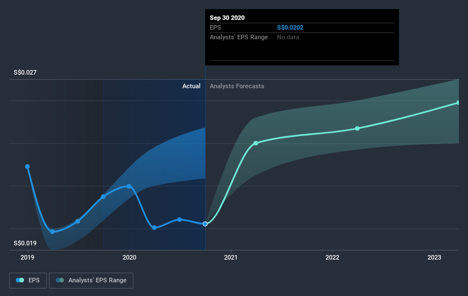
Task: Click the EPS legend color icon
Action: click(x=20, y=280)
